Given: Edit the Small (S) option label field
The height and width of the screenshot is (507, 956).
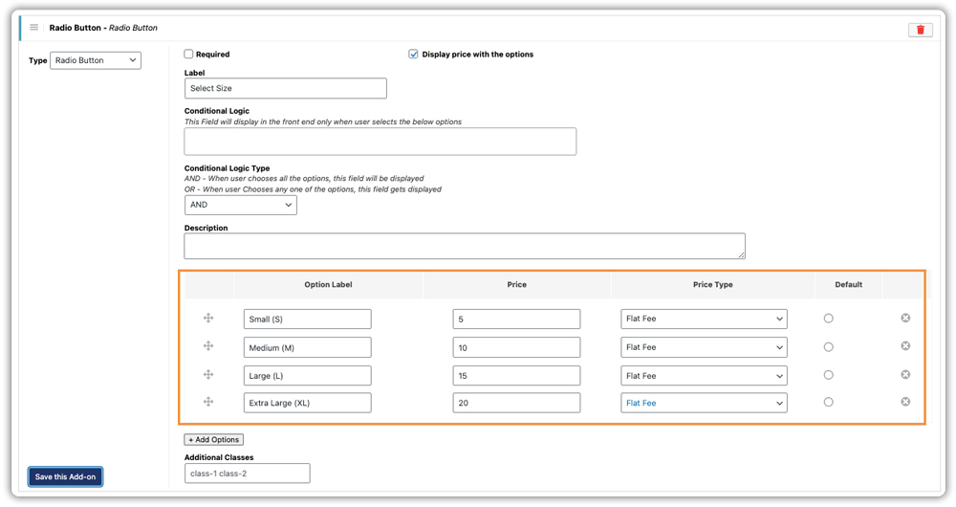Looking at the screenshot, I should [307, 320].
